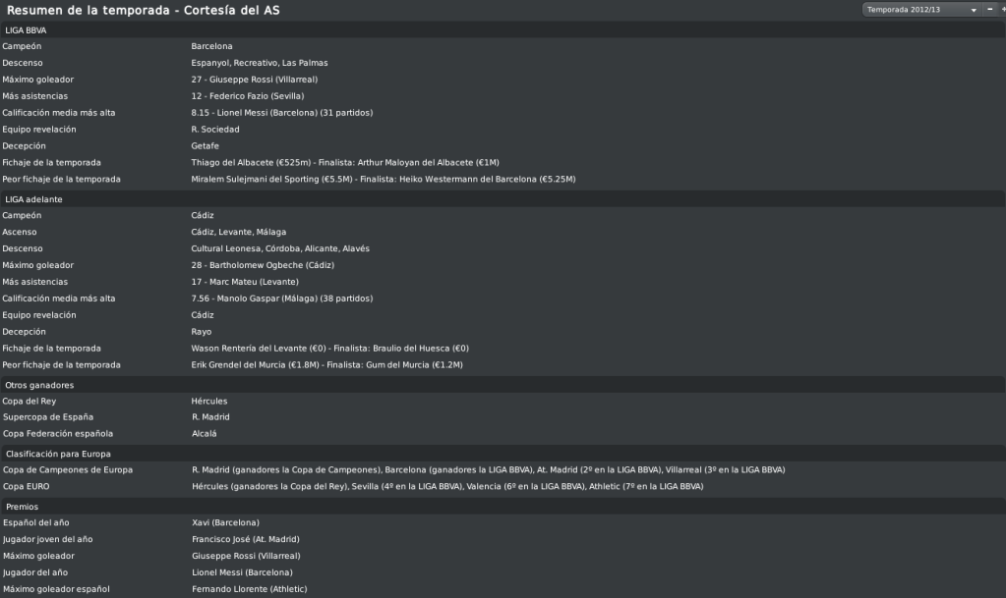Click the plus button for next season
The height and width of the screenshot is (598, 1006).
point(1003,10)
